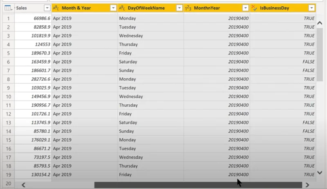The width and height of the screenshot is (327, 189).
Task: Click the true/false type icon of IsBusinessDay
Action: 254,8
